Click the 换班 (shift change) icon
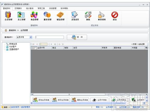Viewport: 150px width, 112px height. [88, 16]
